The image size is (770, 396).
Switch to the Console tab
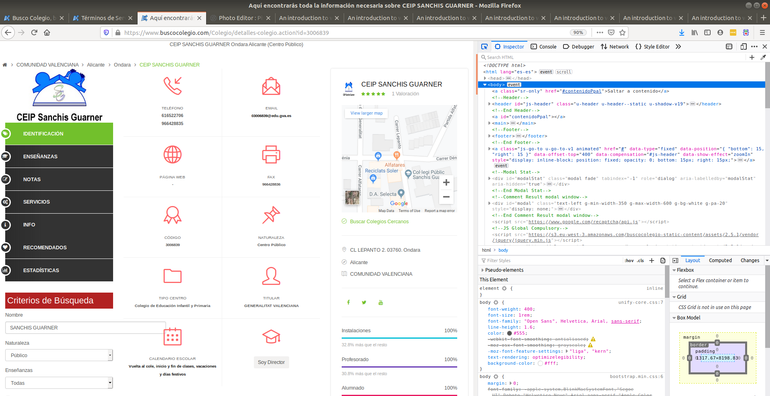point(543,46)
